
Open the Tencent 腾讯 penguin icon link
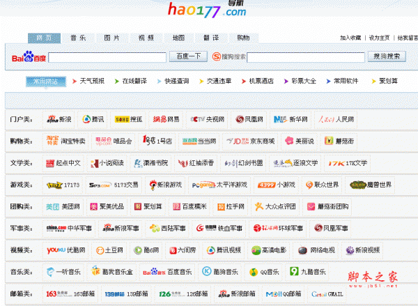pos(86,119)
